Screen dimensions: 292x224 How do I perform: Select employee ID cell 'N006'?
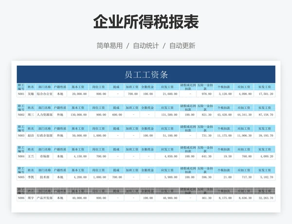(21, 198)
